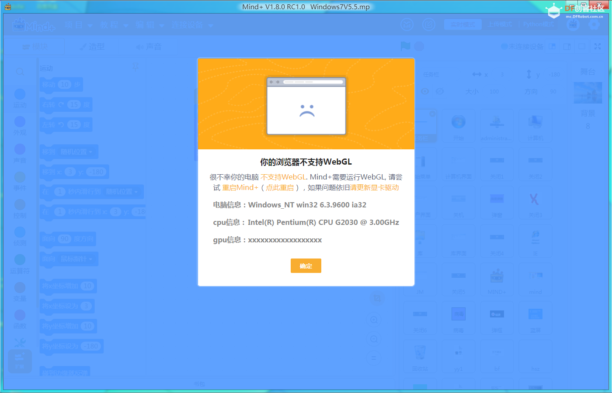Enter fullscreen stage mode
Screen dimensions: 612x393
click(x=598, y=46)
